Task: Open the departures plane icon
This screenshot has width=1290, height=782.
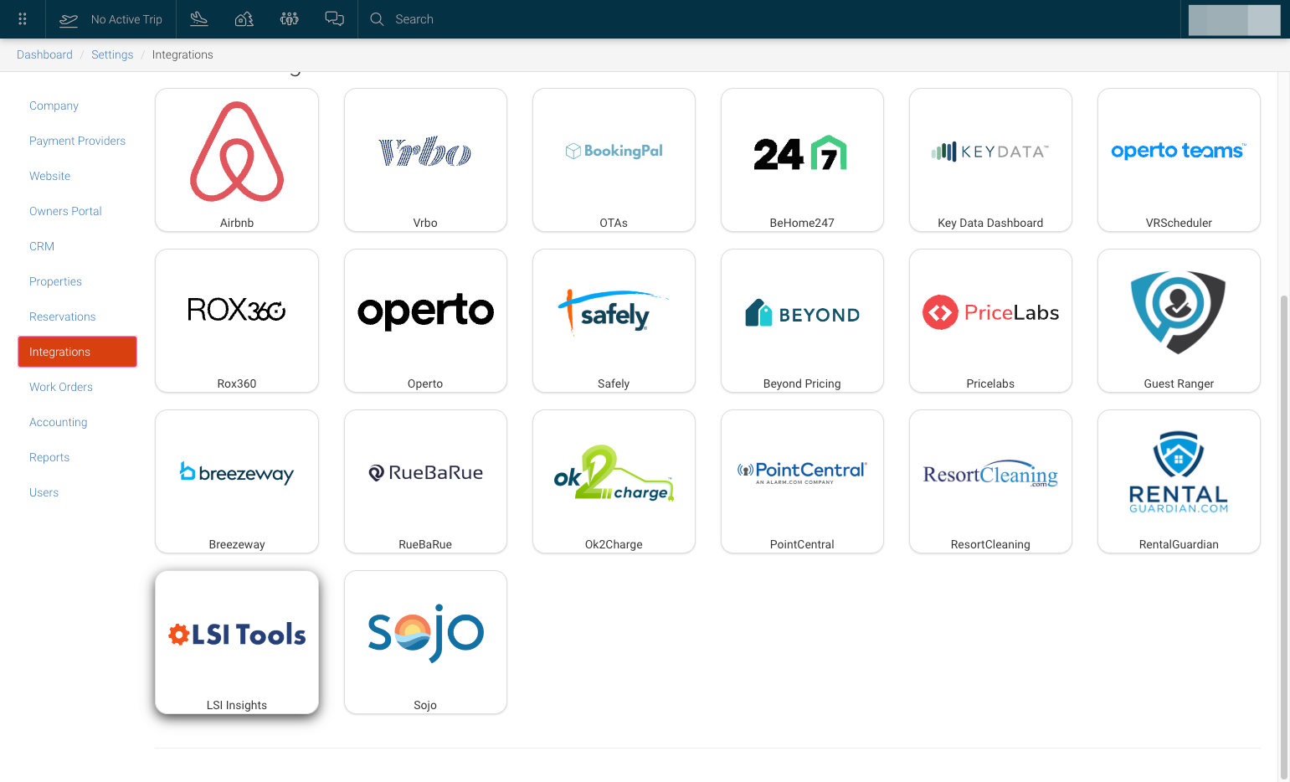Action: pyautogui.click(x=199, y=18)
